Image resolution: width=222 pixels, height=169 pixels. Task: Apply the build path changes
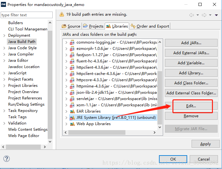205,144
